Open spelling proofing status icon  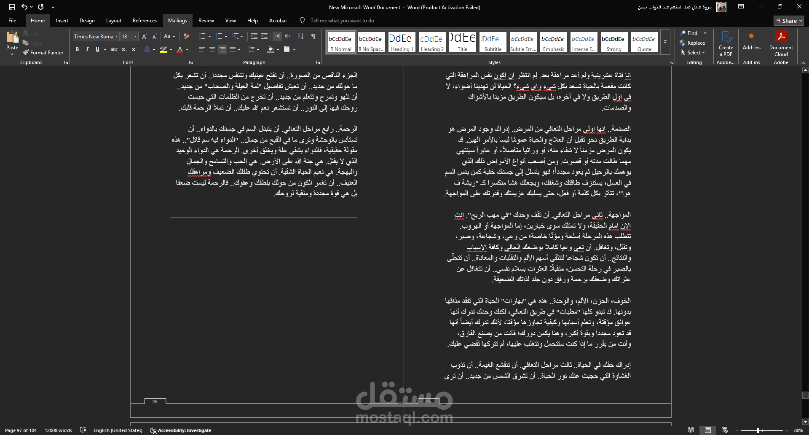coord(83,430)
